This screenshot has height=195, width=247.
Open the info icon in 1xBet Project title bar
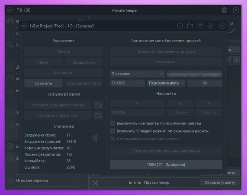click(x=180, y=26)
